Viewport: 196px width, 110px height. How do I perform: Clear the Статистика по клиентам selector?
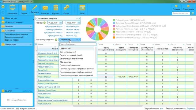79,19
